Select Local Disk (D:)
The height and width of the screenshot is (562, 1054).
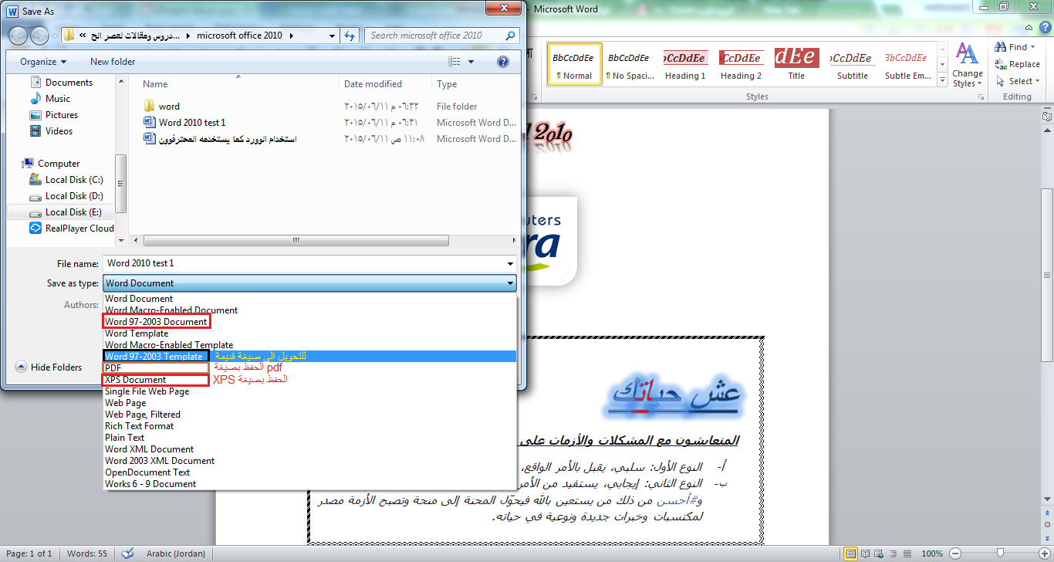pos(66,196)
